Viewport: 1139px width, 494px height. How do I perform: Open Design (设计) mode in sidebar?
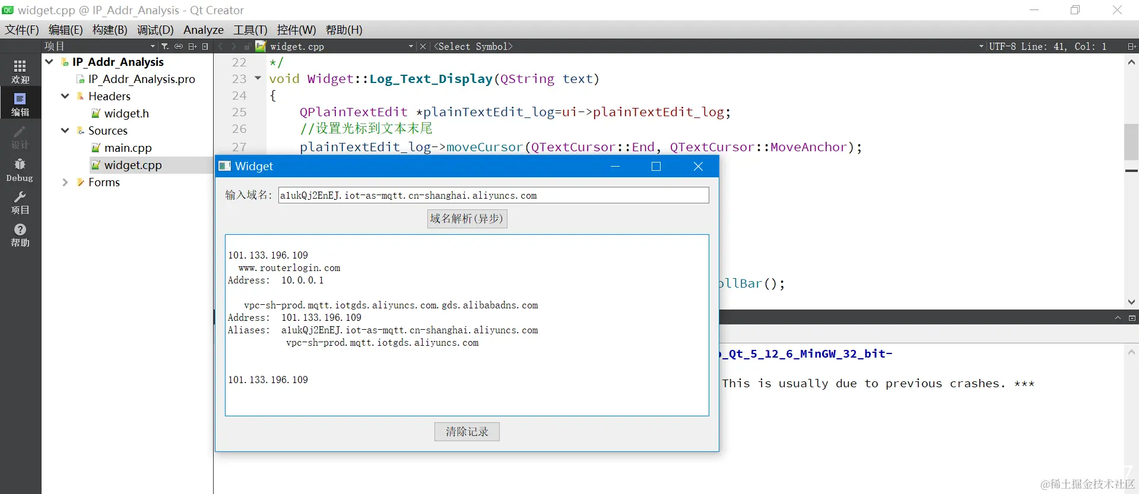(x=20, y=136)
